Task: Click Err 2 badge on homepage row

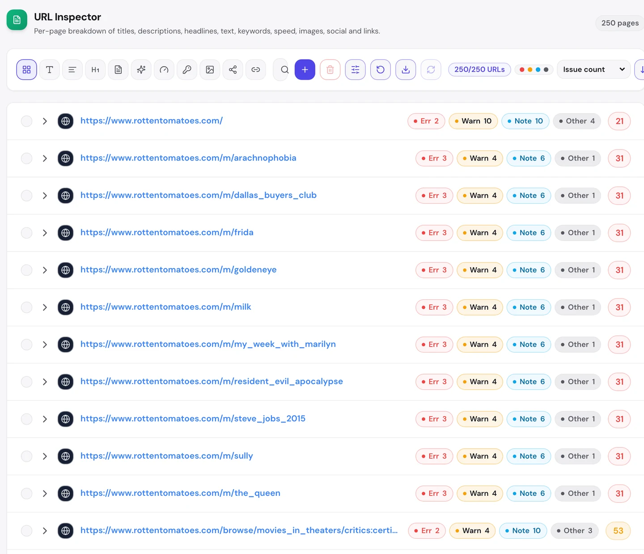Action: (426, 121)
